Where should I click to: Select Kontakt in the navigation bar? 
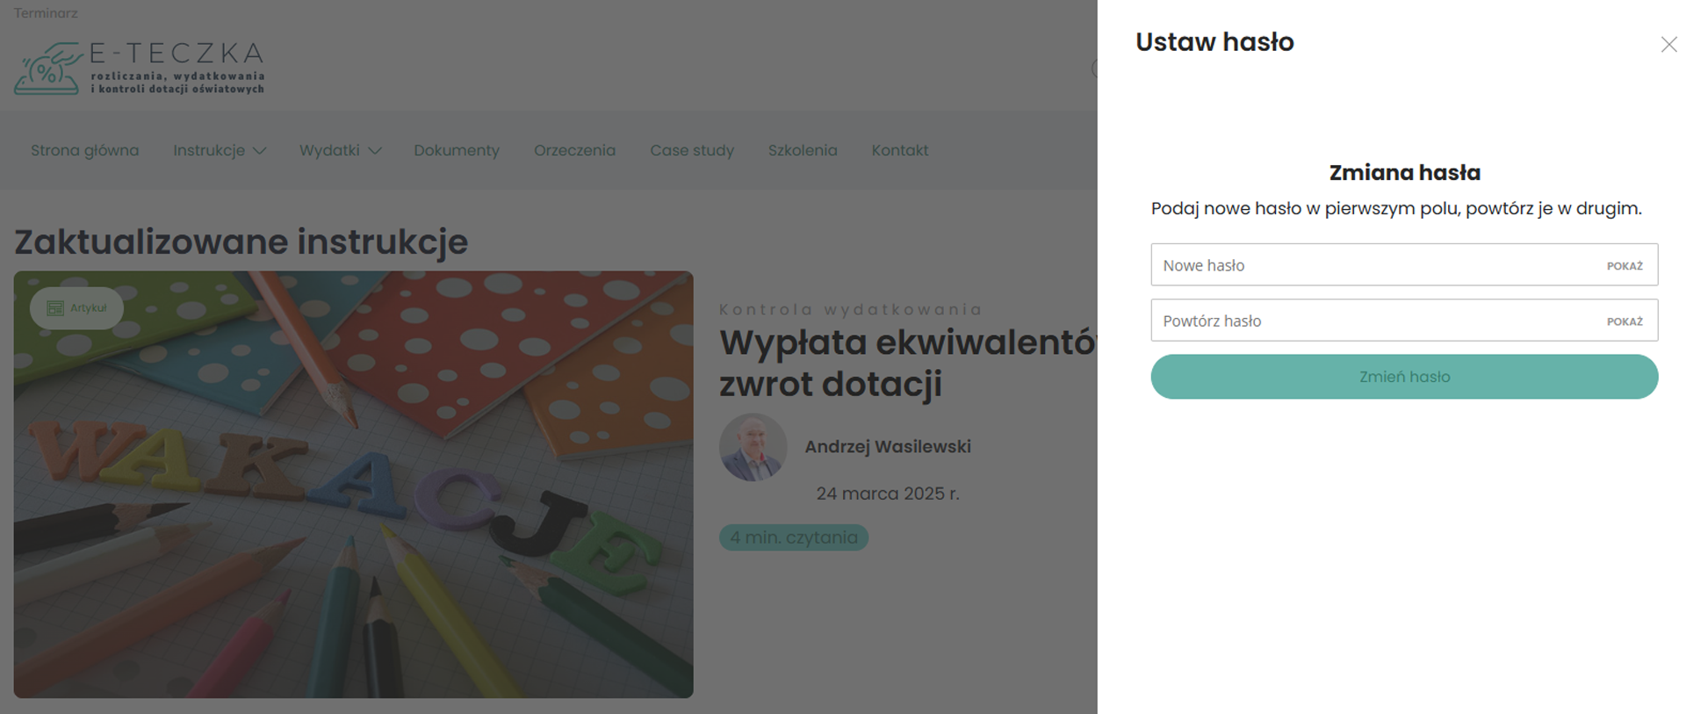coord(899,150)
